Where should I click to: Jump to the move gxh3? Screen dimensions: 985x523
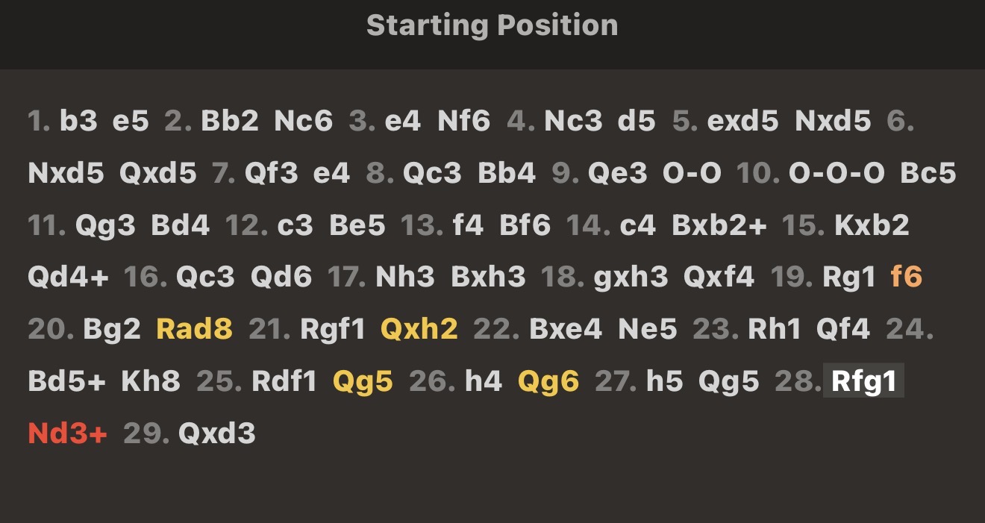[x=631, y=277]
